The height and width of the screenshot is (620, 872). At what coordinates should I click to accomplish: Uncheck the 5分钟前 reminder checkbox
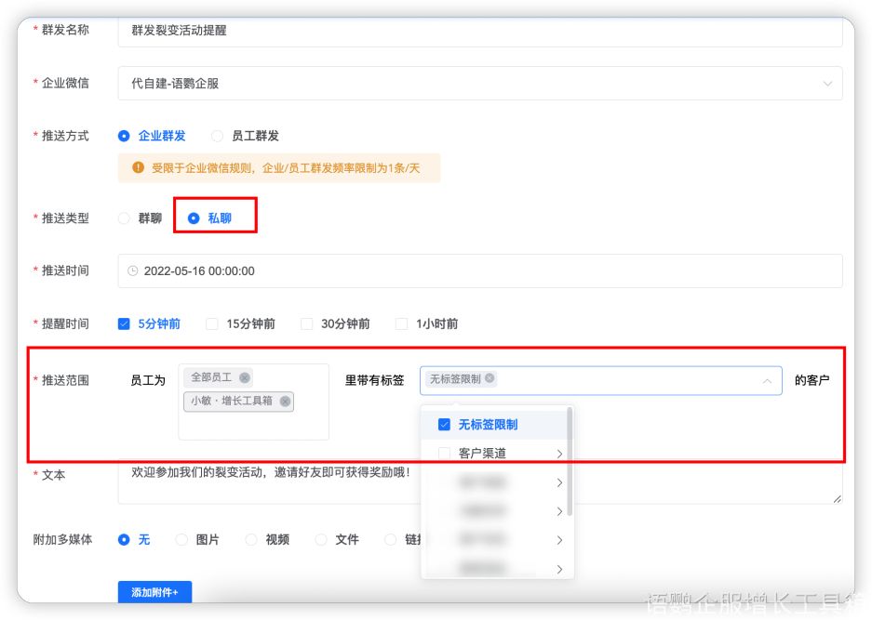[124, 324]
